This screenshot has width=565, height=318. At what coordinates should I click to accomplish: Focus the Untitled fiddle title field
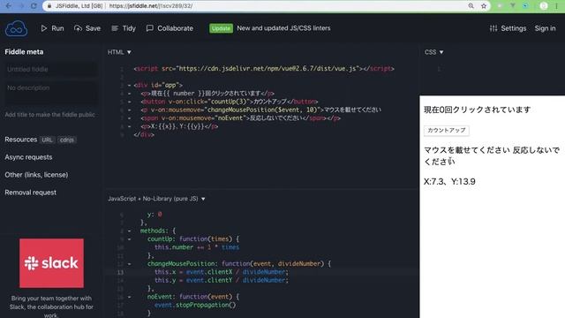click(51, 69)
